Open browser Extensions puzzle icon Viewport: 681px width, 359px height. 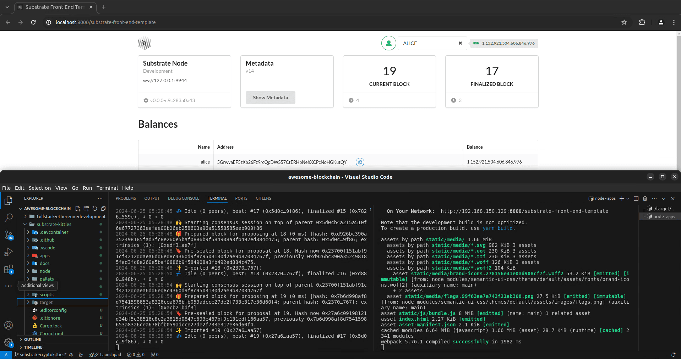[642, 22]
